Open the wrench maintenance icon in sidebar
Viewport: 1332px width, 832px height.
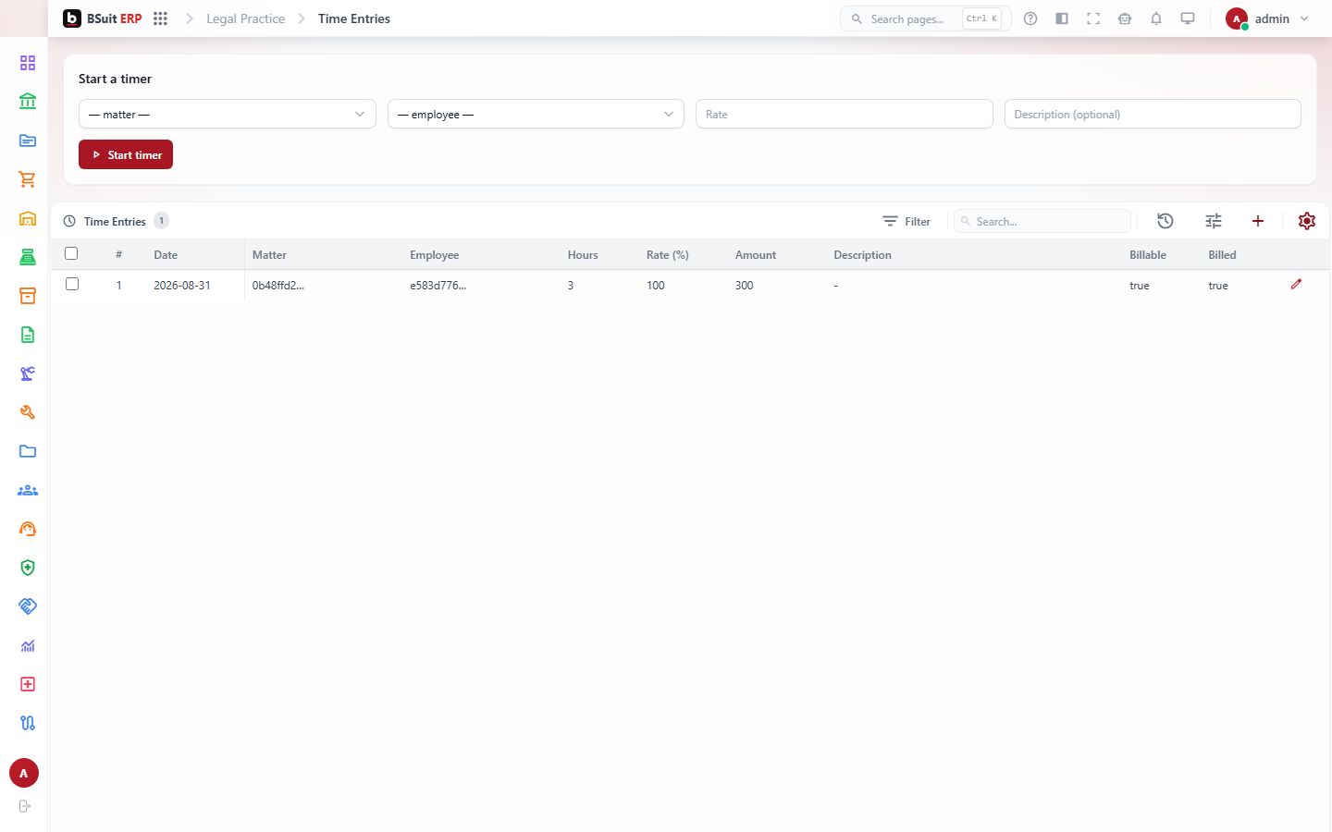point(28,412)
